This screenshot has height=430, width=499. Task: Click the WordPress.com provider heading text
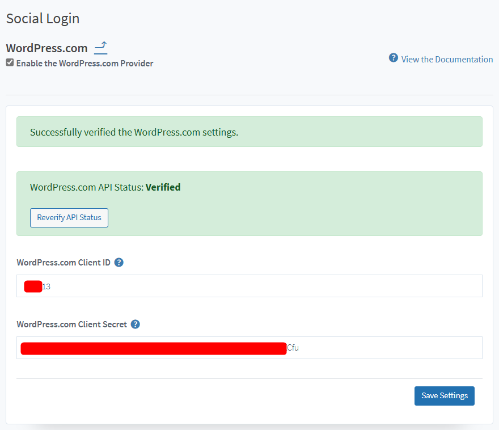(46, 48)
